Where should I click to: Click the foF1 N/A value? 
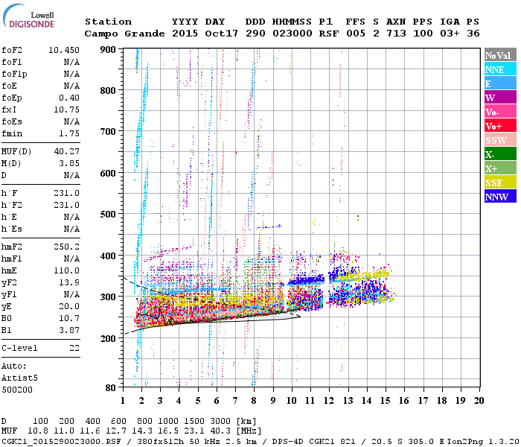click(71, 62)
